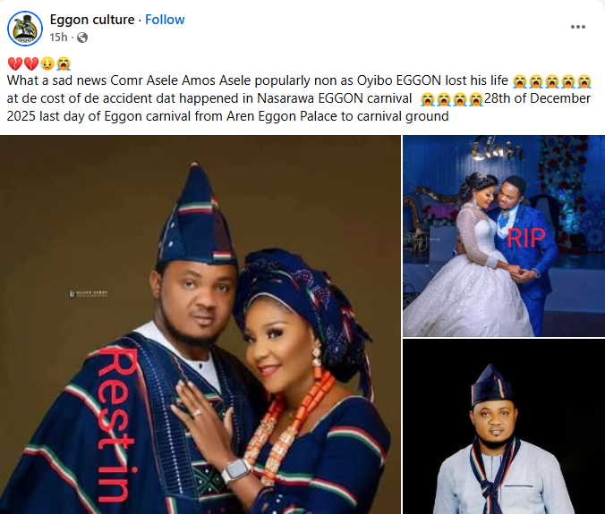
Task: Open post options three-dot menu
Action: pos(577,27)
